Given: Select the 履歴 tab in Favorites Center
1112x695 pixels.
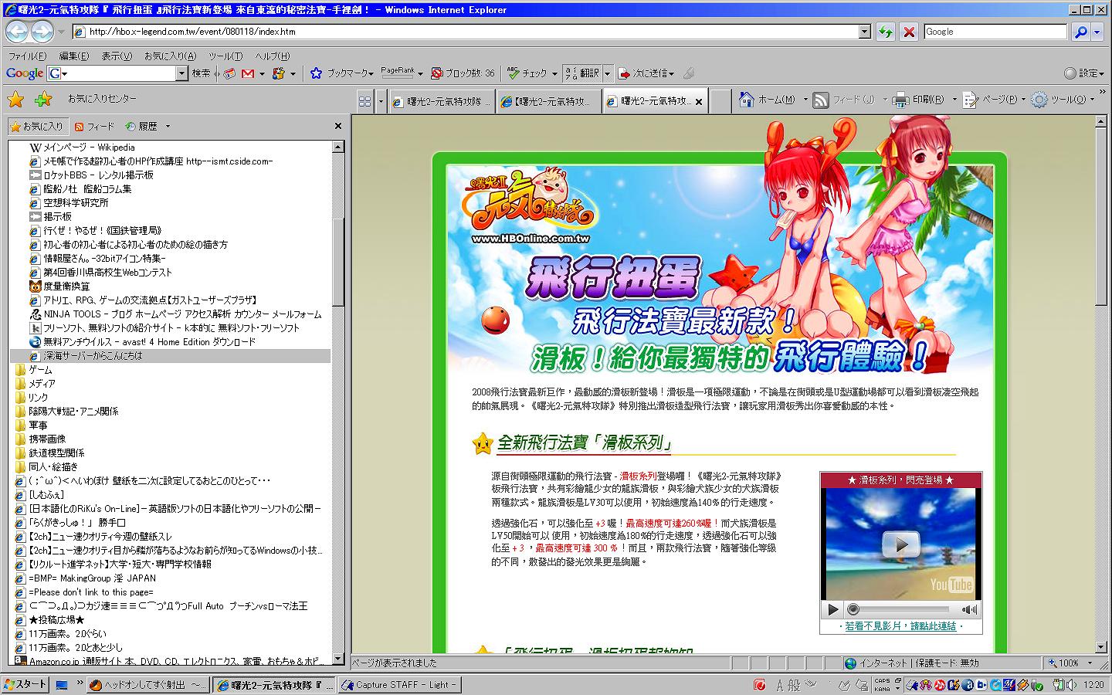Looking at the screenshot, I should tap(141, 126).
